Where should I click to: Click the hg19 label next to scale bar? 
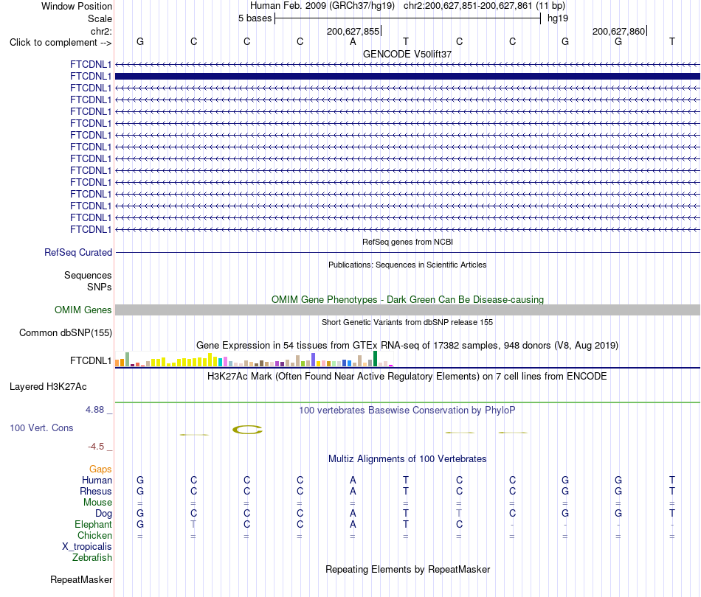[x=558, y=18]
